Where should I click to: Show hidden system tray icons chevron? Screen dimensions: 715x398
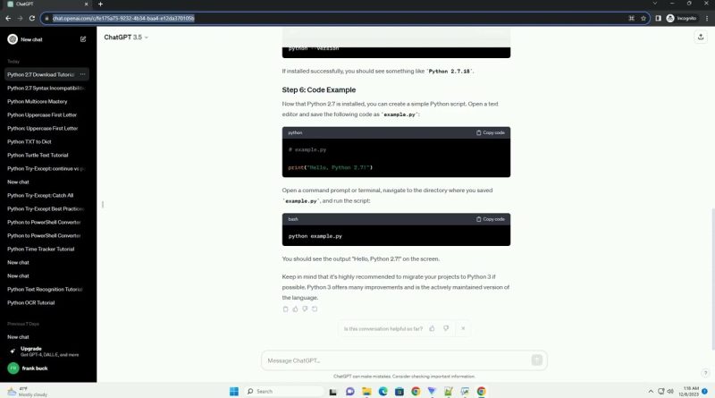tap(651, 391)
